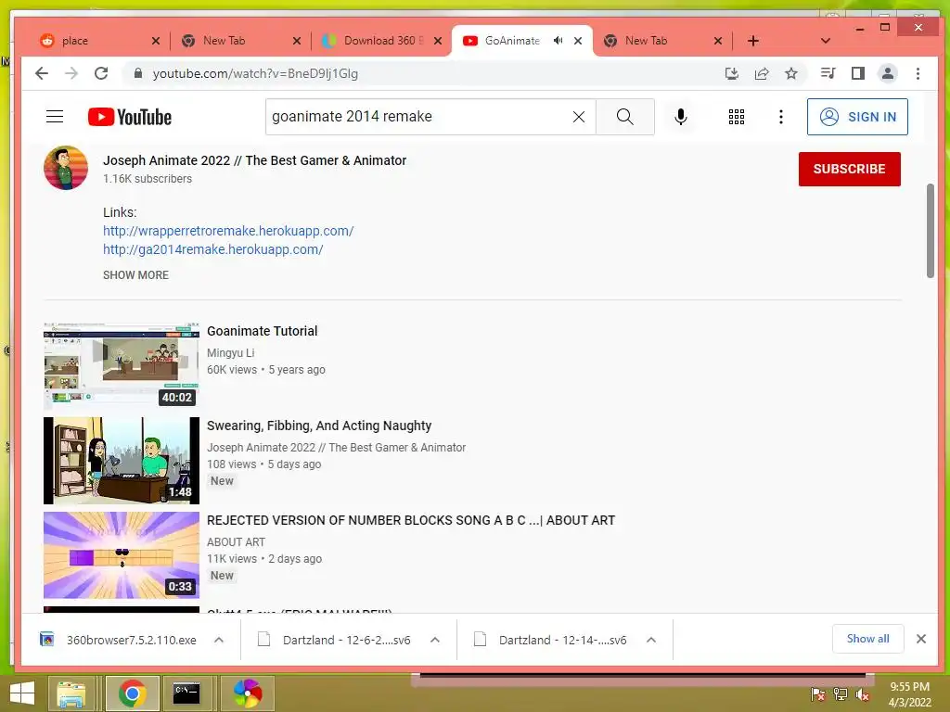Expand description with SHOW MORE
The height and width of the screenshot is (712, 950).
pyautogui.click(x=135, y=274)
